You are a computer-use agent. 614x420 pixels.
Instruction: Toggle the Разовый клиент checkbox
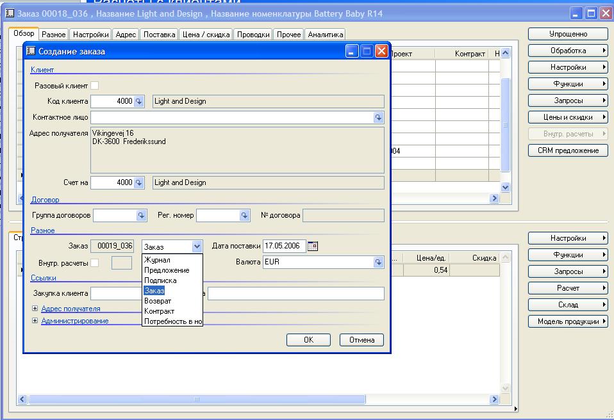coord(95,85)
